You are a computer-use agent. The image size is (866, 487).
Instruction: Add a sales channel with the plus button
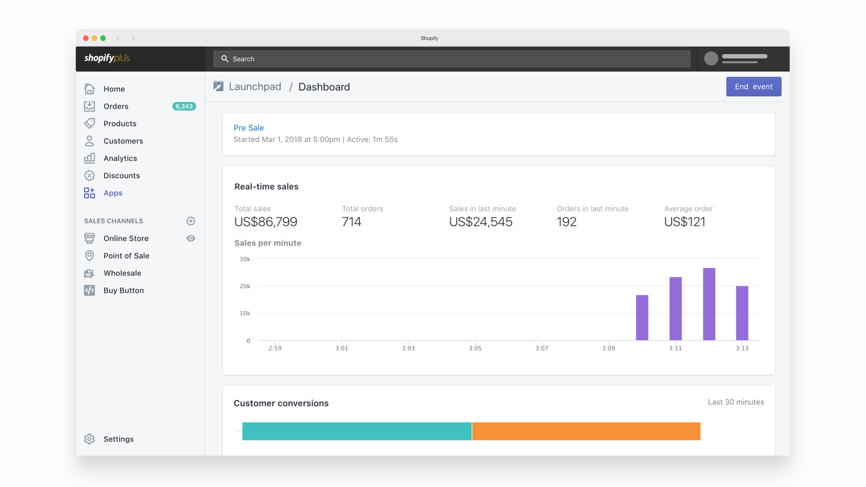click(191, 221)
